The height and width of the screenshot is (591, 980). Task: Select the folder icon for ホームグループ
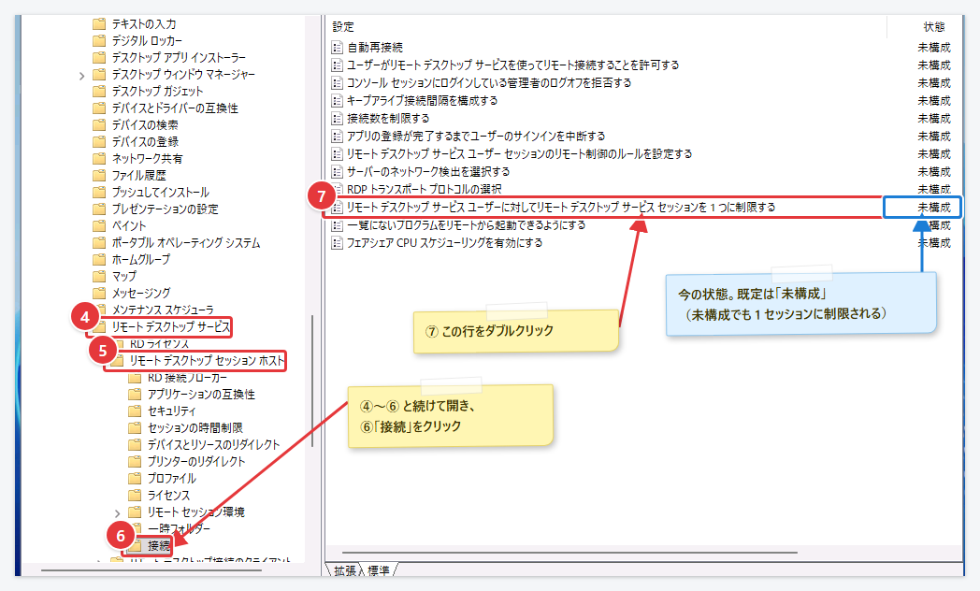tap(99, 259)
